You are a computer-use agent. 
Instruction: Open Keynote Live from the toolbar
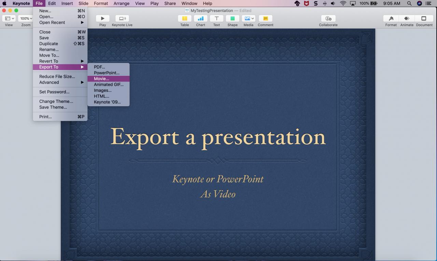point(122,18)
